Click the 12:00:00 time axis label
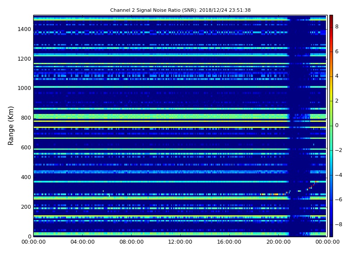Viewport: 350px width, 262px height. (x=180, y=242)
